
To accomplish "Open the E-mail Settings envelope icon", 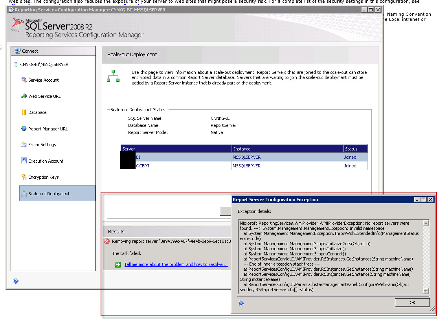I will tap(24, 144).
